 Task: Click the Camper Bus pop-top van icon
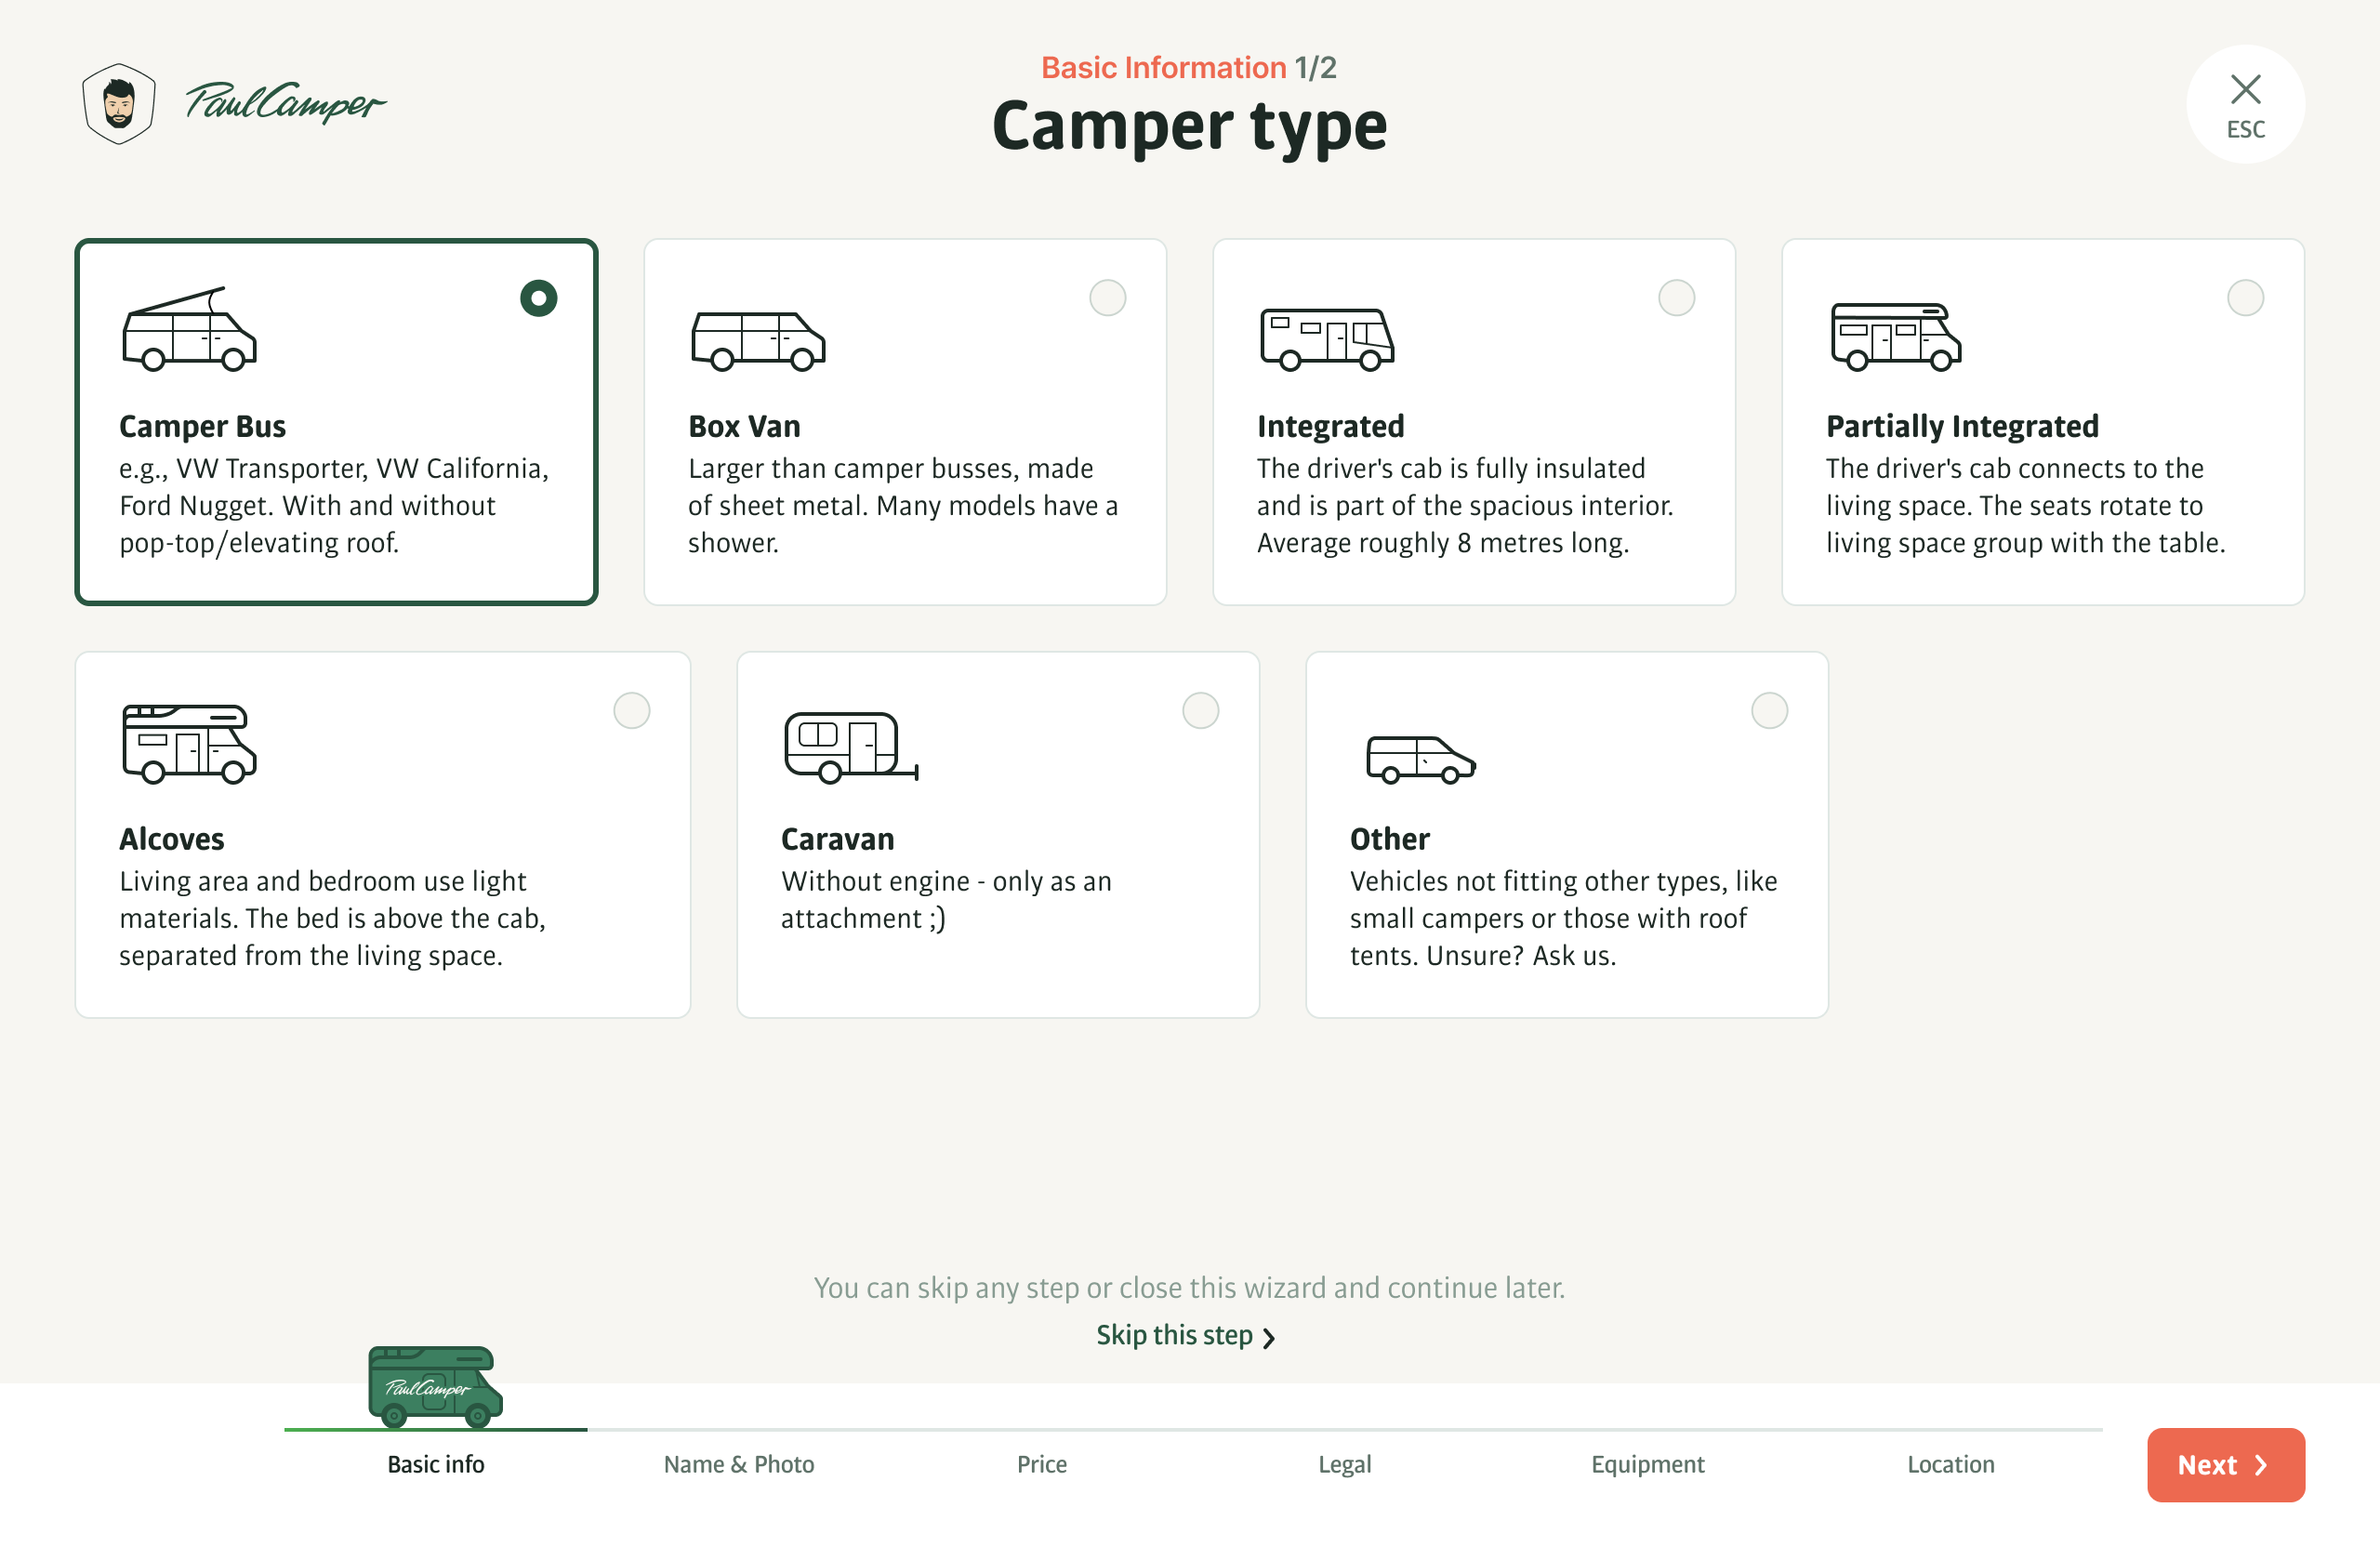tap(189, 330)
